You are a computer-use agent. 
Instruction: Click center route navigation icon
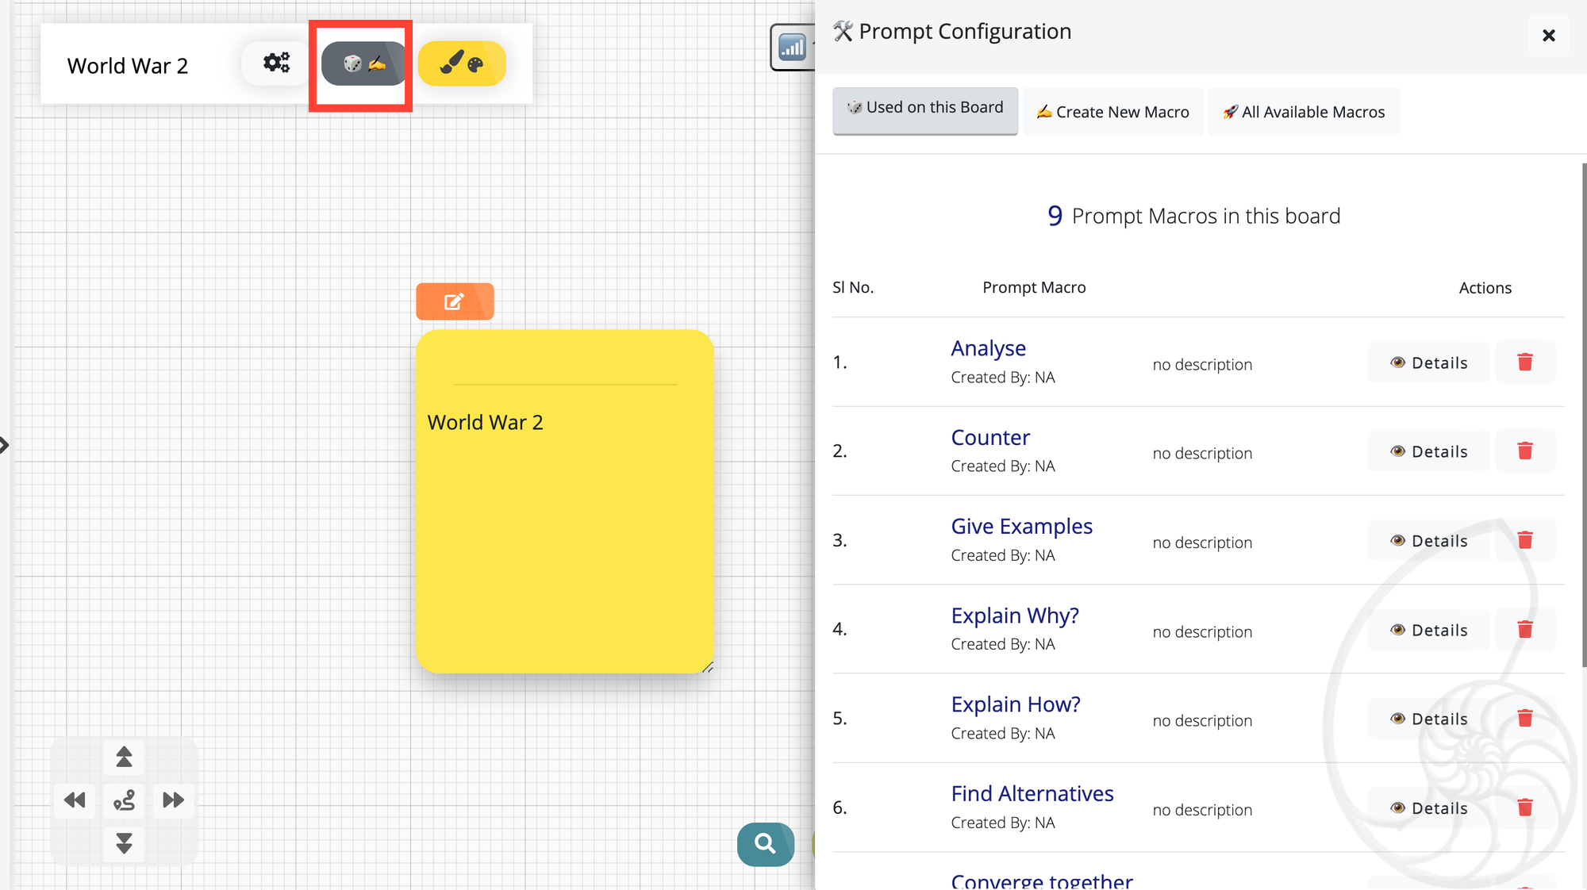pyautogui.click(x=124, y=800)
